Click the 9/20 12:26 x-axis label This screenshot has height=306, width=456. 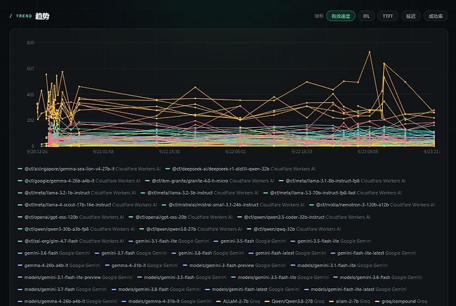point(37,152)
